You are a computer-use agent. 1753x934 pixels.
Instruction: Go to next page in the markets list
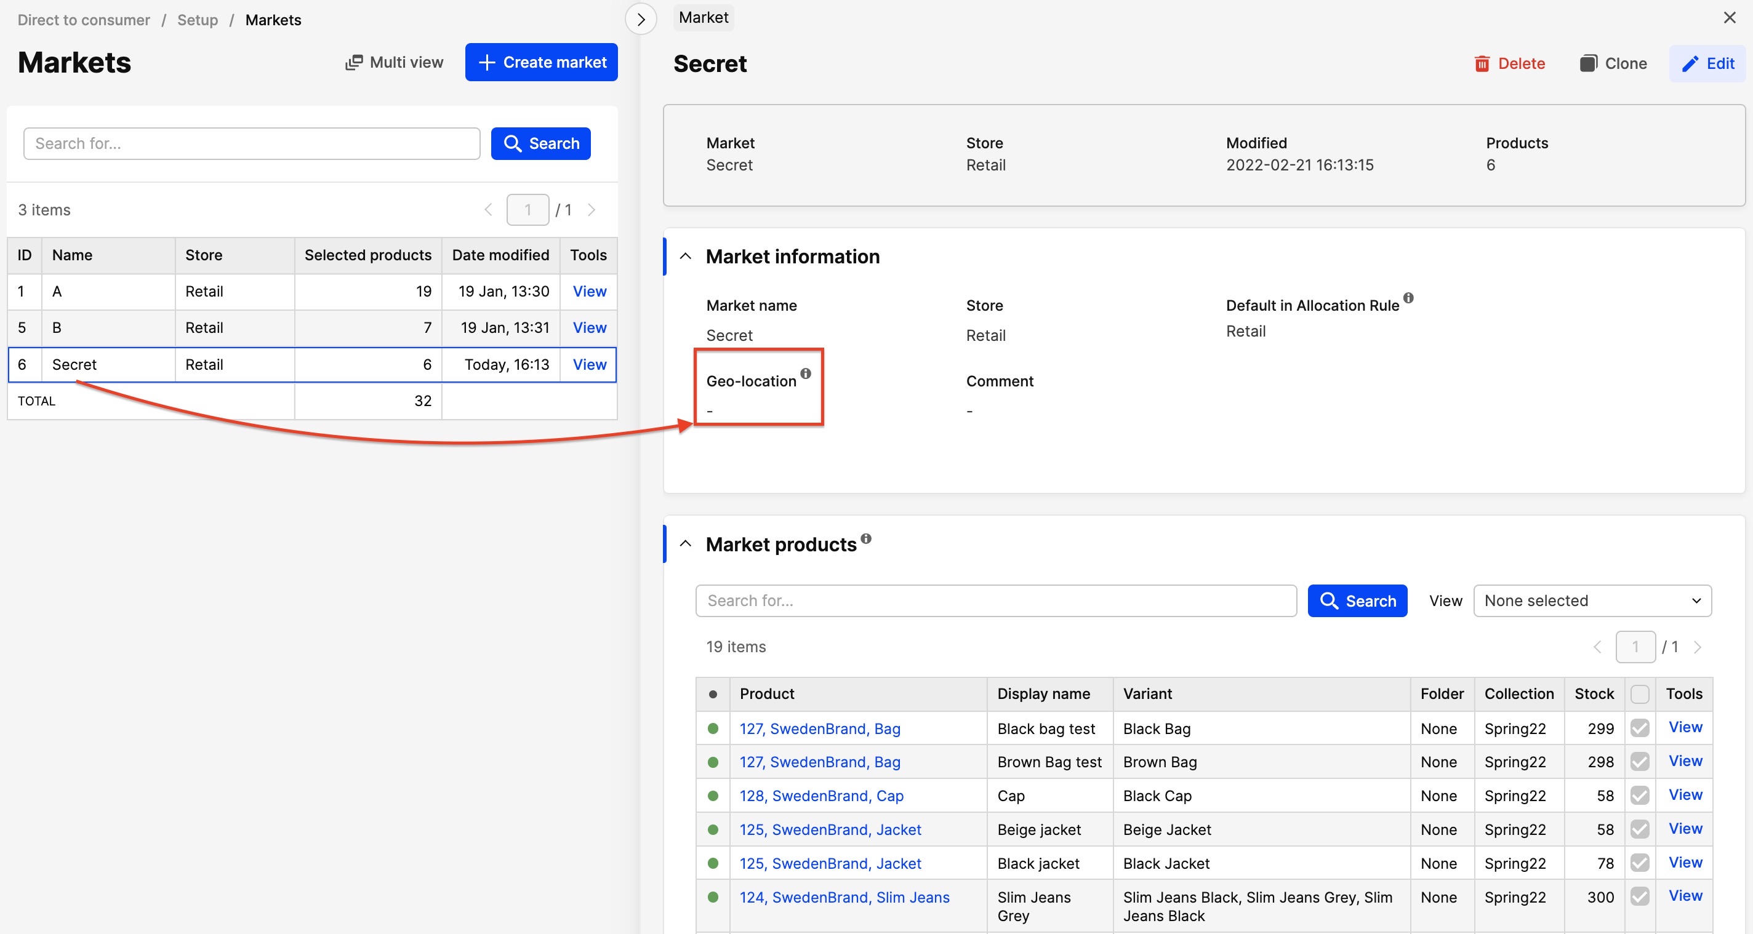pyautogui.click(x=592, y=210)
